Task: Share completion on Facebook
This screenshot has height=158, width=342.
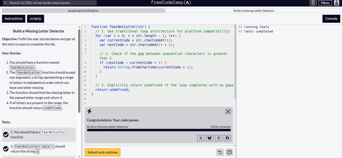Action: pyautogui.click(x=227, y=138)
